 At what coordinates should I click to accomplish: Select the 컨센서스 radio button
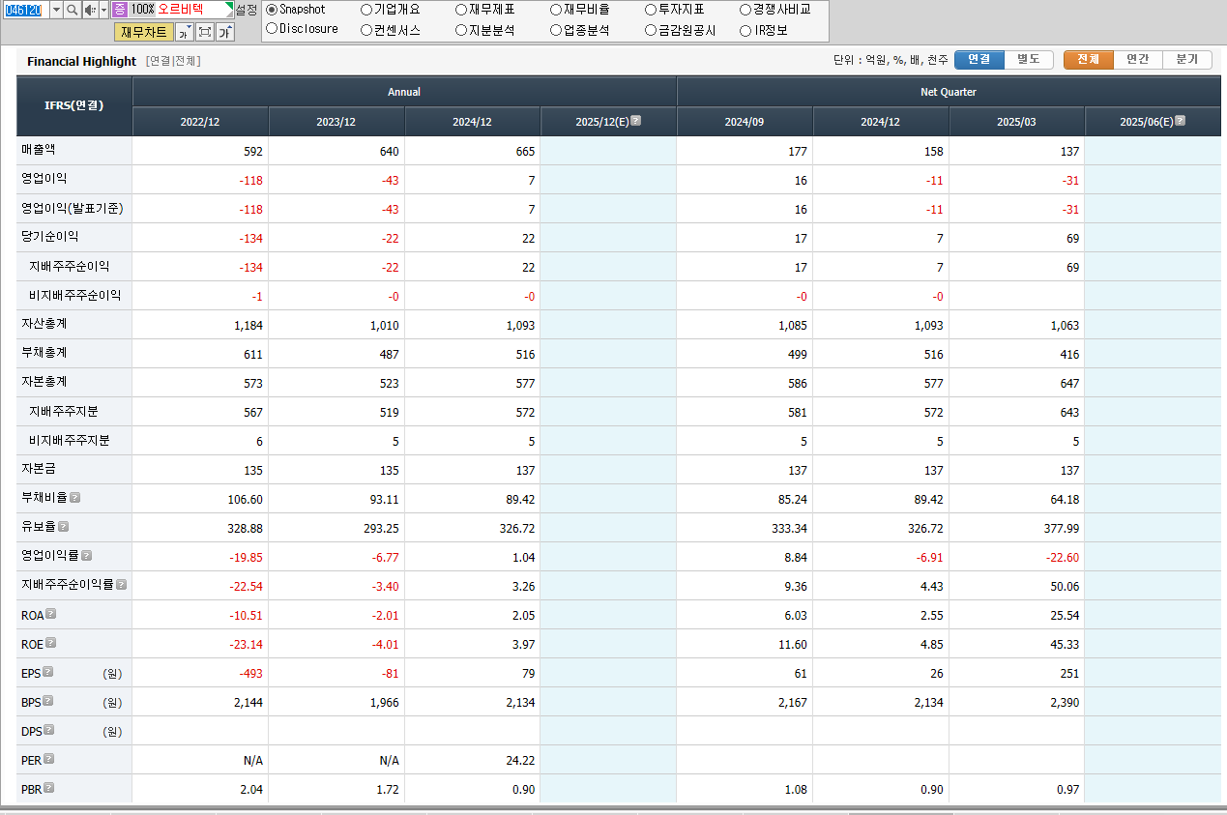coord(366,30)
